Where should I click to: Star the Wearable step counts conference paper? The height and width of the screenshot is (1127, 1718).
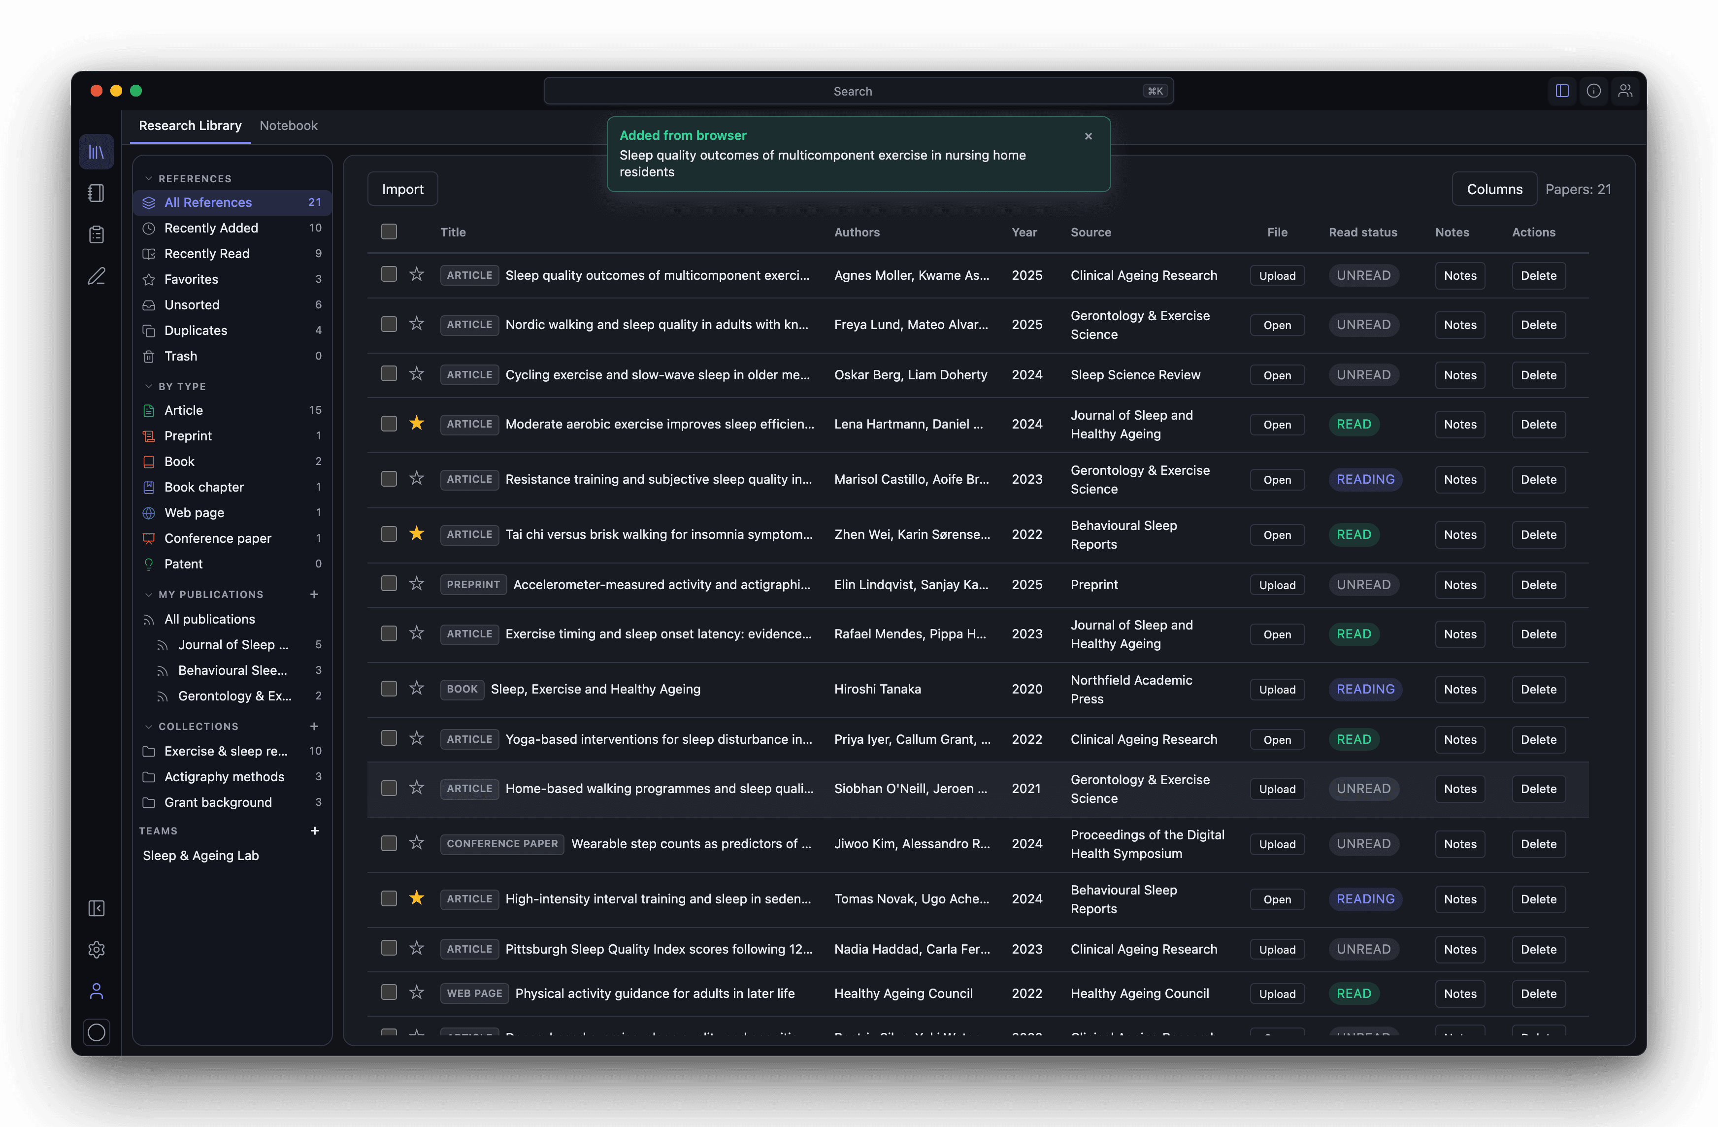click(417, 843)
